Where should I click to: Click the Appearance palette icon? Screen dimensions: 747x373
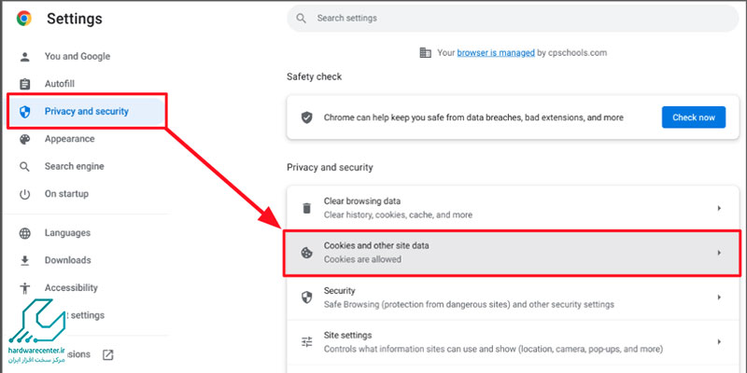point(24,139)
